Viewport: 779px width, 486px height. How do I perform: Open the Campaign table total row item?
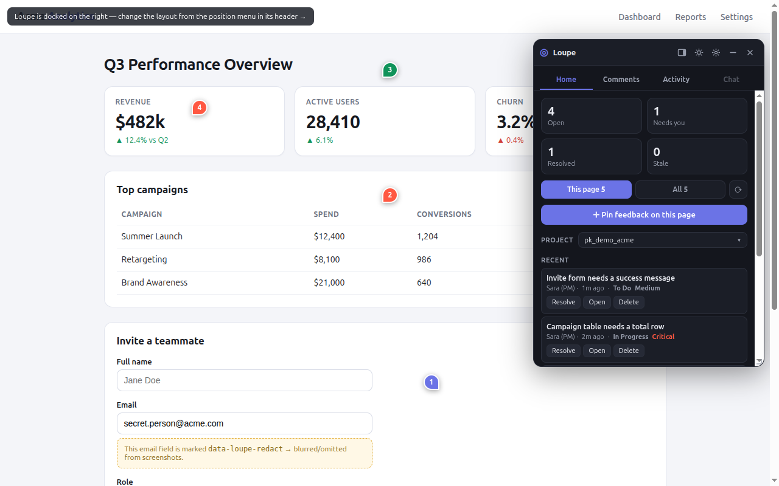(597, 351)
